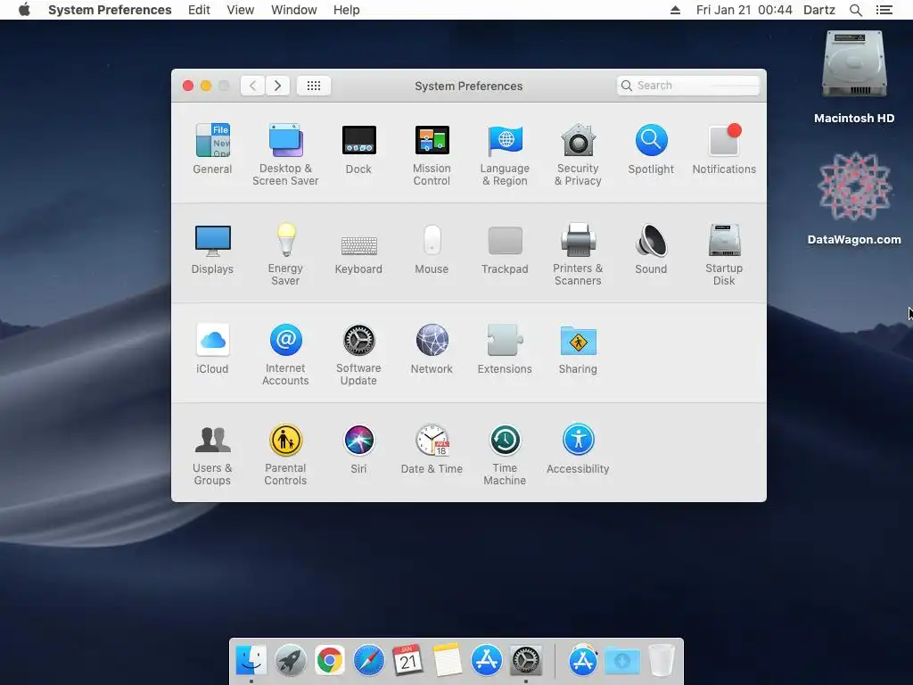The image size is (913, 685).
Task: Click the Show All grid button
Action: [314, 86]
